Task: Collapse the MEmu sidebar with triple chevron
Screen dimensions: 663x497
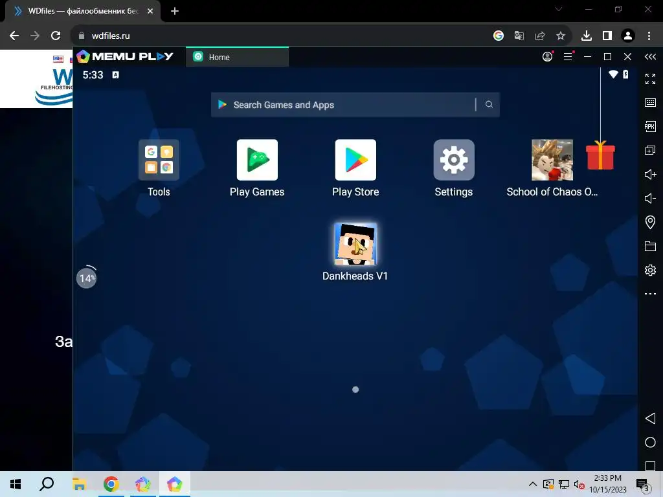Action: [650, 57]
